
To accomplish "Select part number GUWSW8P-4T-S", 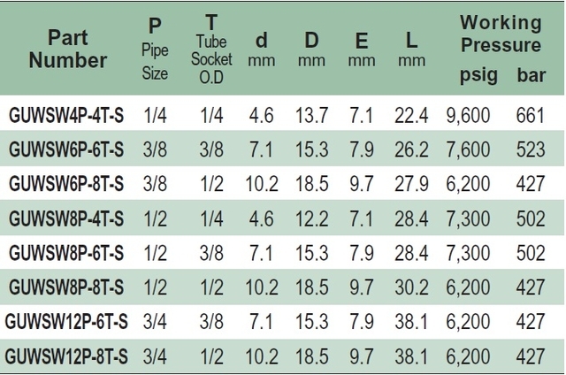I will coord(66,218).
